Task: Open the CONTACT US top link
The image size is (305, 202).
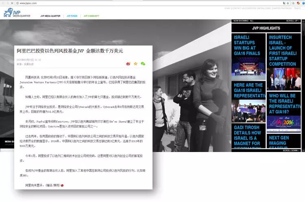Action: (x=238, y=8)
